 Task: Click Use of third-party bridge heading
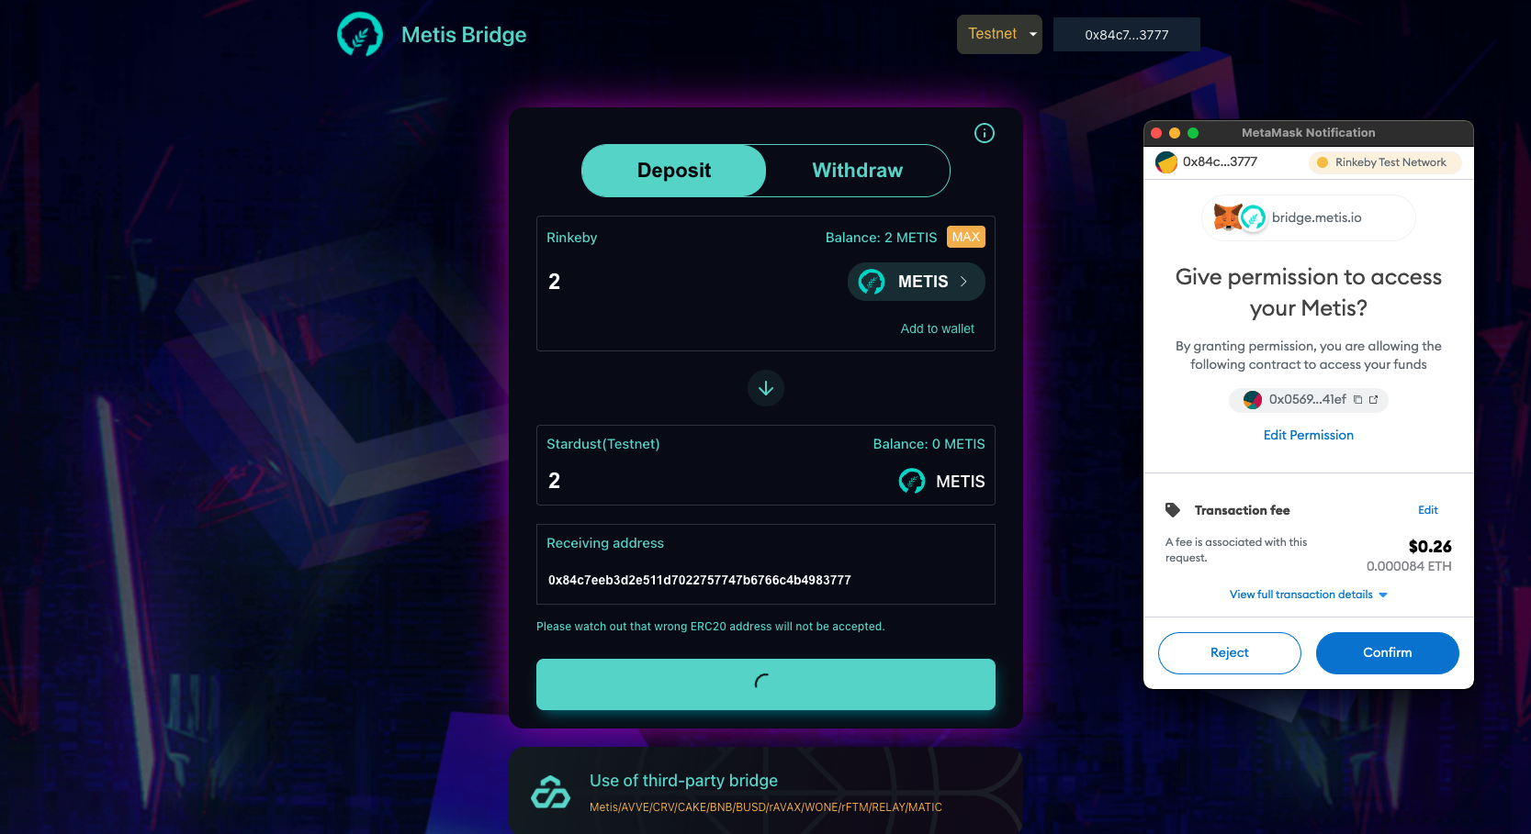(683, 781)
